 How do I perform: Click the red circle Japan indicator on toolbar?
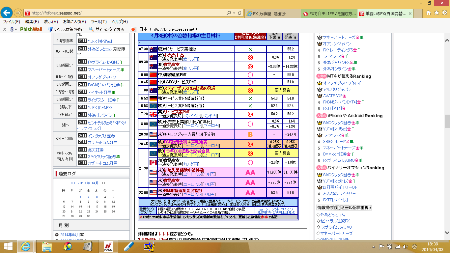tap(133, 29)
